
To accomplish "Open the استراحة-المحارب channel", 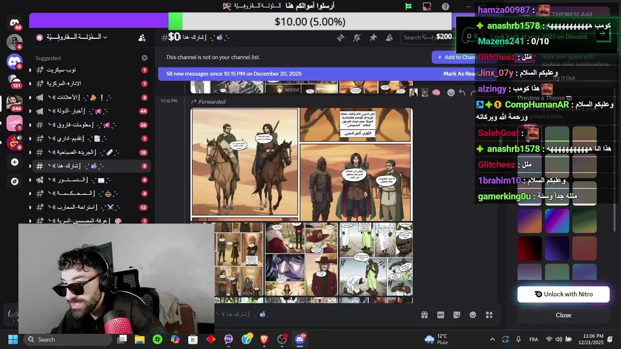I will click(91, 207).
